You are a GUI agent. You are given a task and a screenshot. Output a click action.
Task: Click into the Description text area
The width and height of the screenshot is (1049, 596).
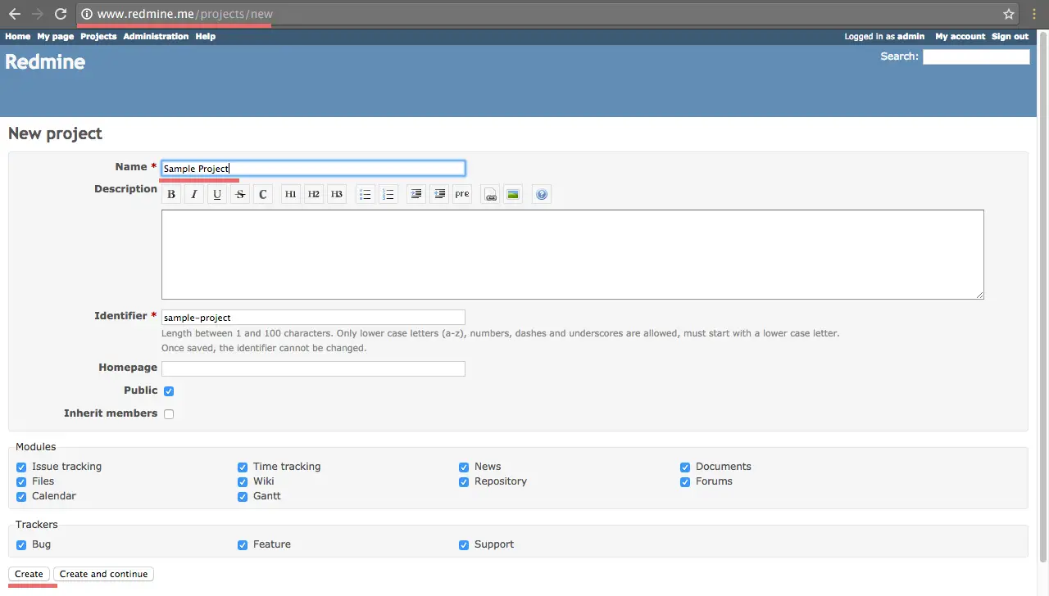pyautogui.click(x=572, y=255)
